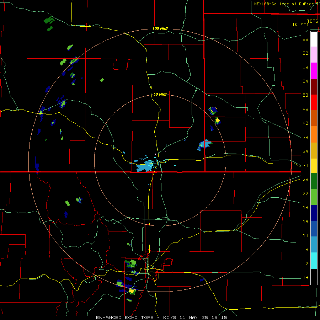This screenshot has height=320, width=320.
Task: Click the [K FT] units label
Action: pyautogui.click(x=300, y=25)
